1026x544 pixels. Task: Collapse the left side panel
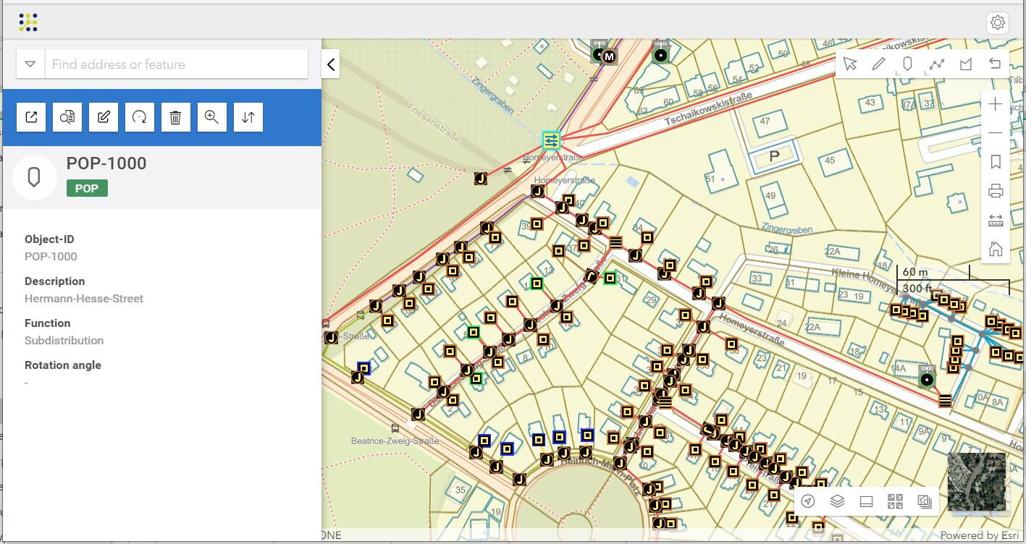coord(331,64)
